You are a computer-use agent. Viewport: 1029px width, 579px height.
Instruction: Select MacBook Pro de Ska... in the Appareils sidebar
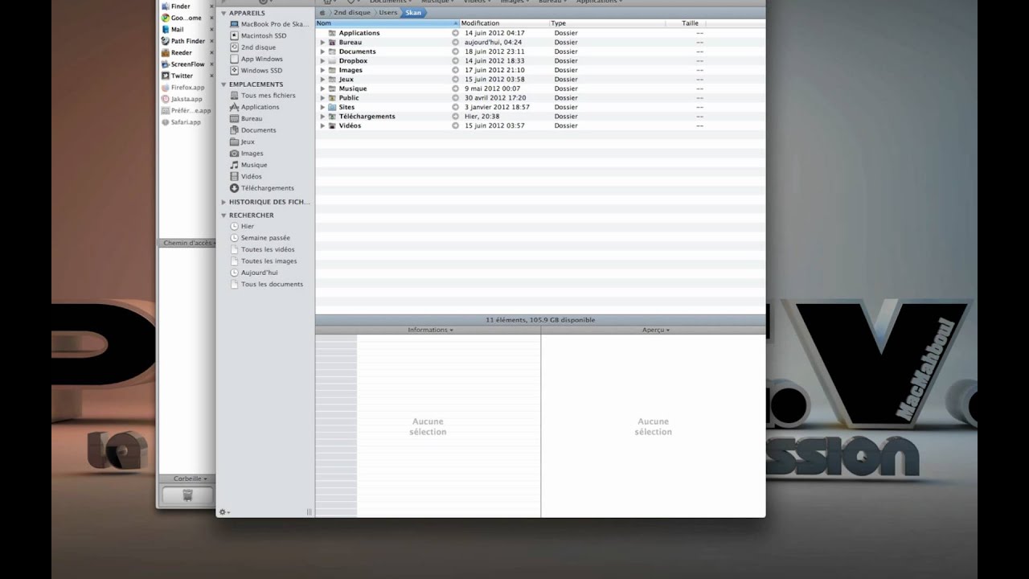point(269,24)
